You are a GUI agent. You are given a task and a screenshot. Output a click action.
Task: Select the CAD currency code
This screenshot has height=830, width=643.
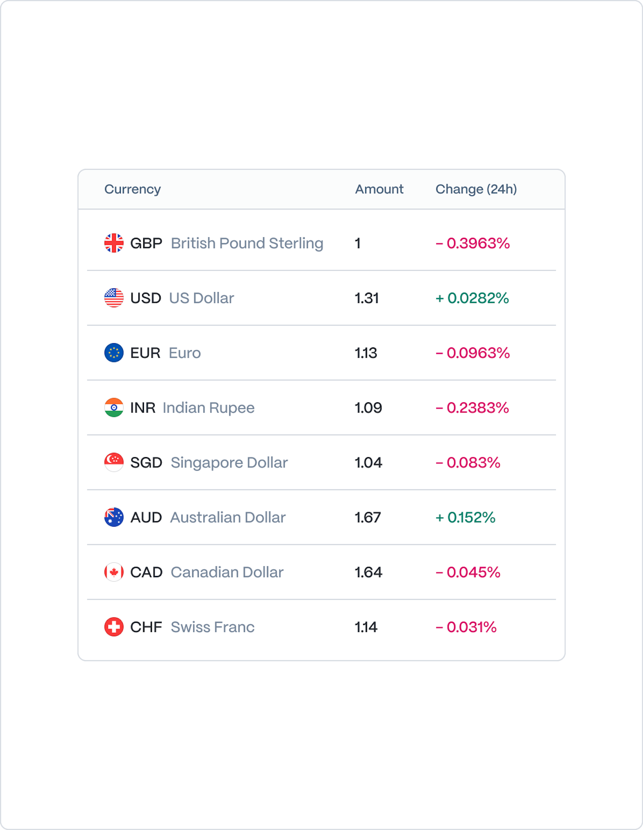[146, 572]
